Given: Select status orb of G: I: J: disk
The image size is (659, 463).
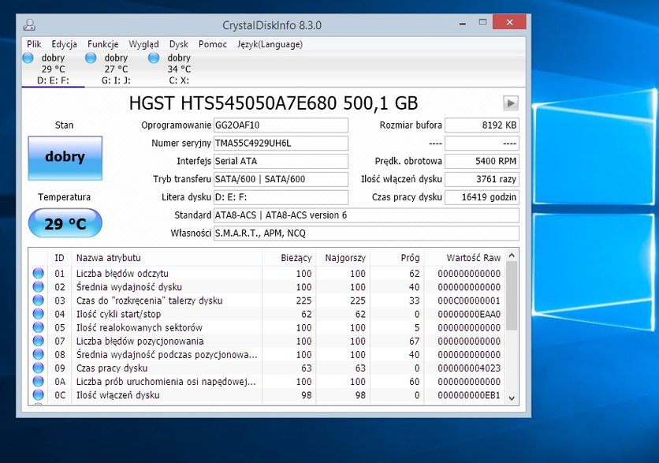Looking at the screenshot, I should coord(91,58).
